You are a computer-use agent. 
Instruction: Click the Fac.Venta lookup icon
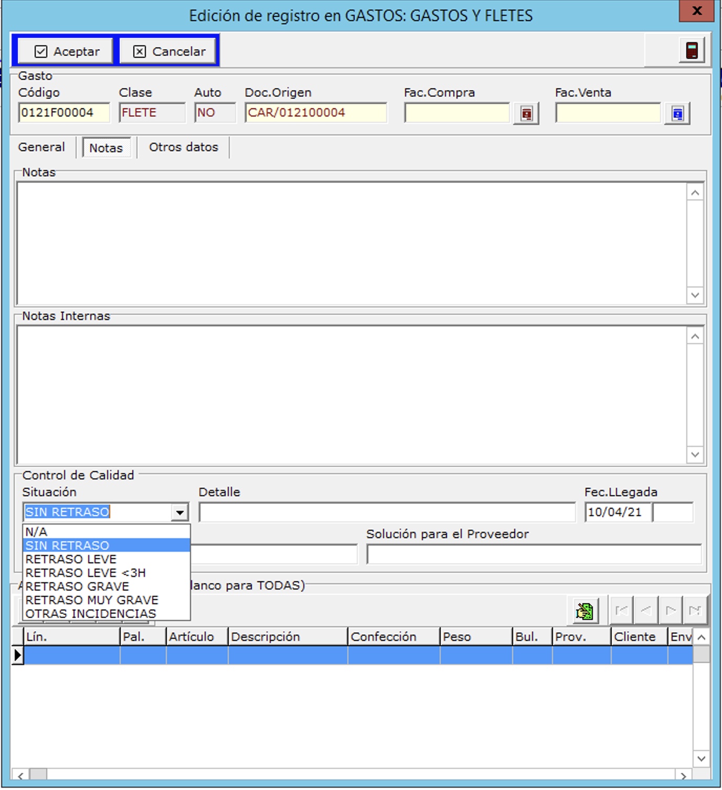tap(677, 114)
